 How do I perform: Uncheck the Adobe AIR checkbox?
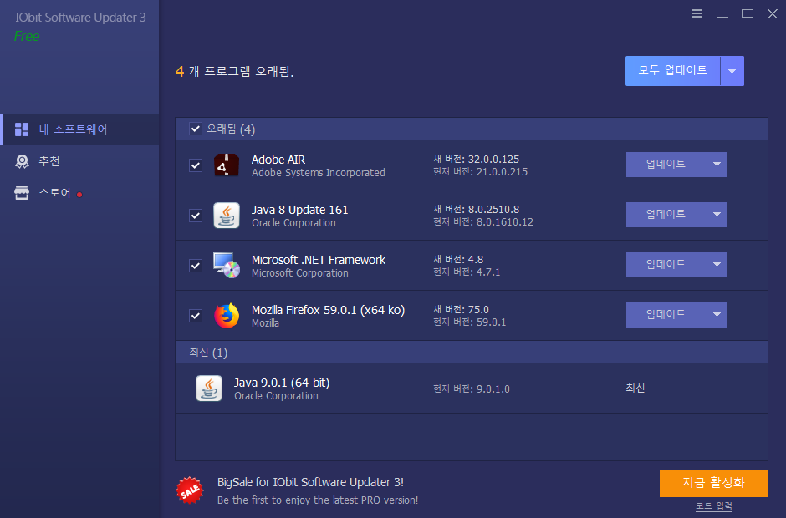coord(196,165)
